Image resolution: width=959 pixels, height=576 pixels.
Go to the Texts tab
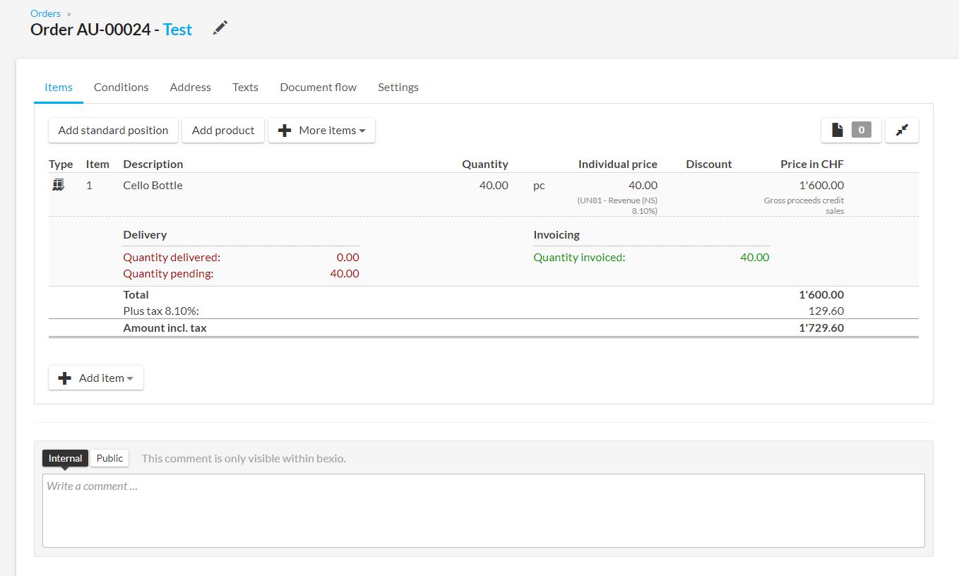tap(245, 87)
